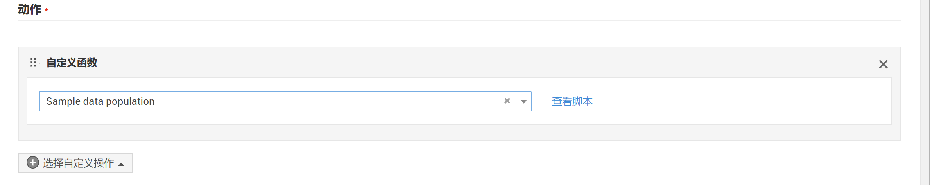The width and height of the screenshot is (930, 185).
Task: Remove the 自定义函数 action block
Action: [x=883, y=64]
